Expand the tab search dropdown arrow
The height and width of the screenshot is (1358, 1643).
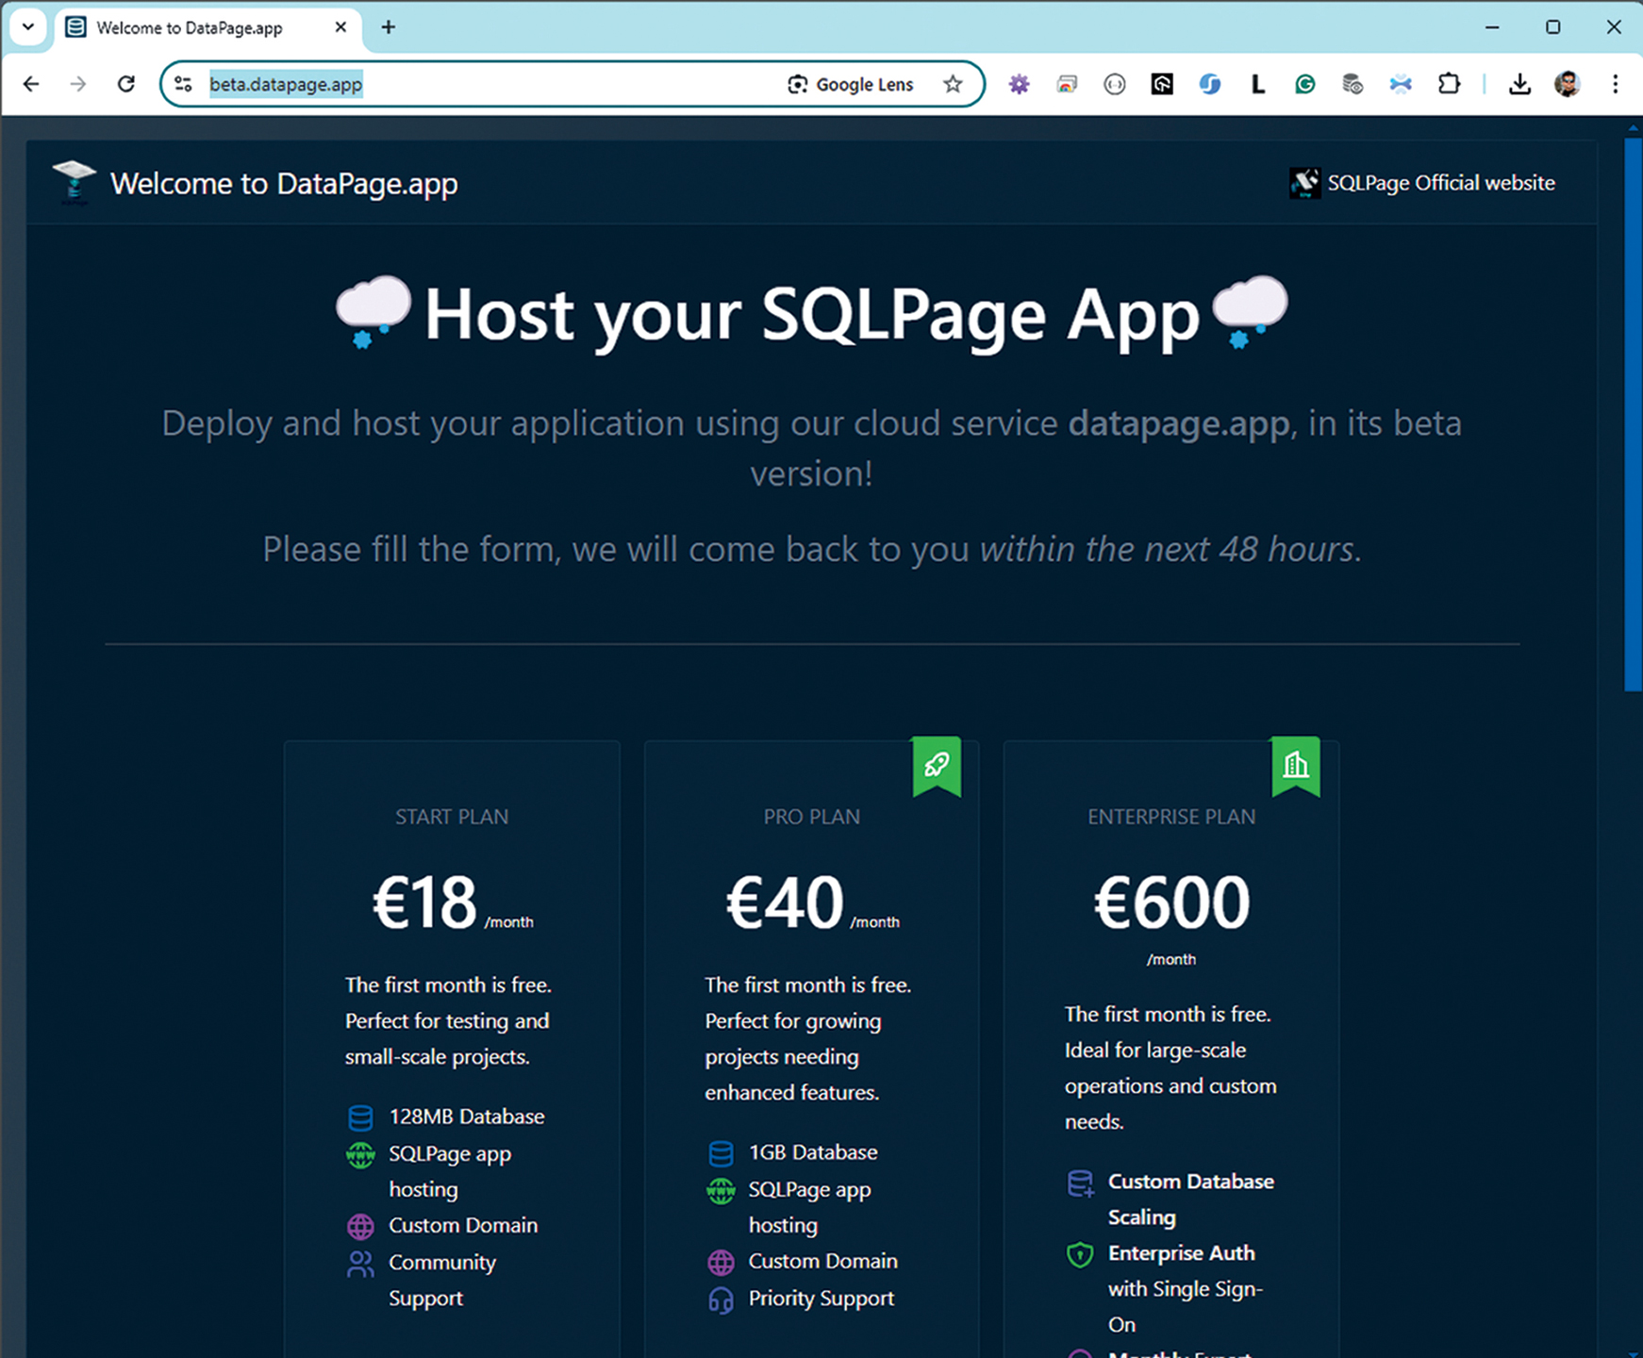pyautogui.click(x=27, y=27)
